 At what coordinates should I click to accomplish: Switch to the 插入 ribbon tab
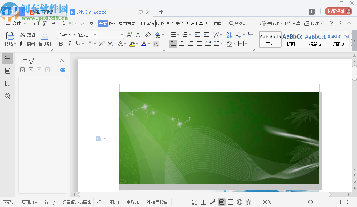point(114,23)
